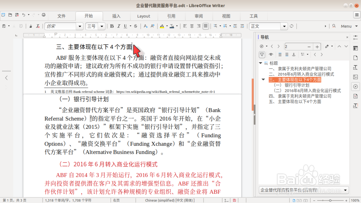Toggle bold formatting
Screen dimensions: 361x203
click(x=112, y=26)
